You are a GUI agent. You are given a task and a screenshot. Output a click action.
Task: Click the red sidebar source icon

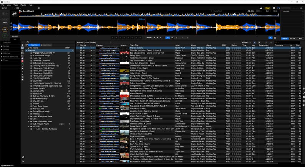coord(23,61)
